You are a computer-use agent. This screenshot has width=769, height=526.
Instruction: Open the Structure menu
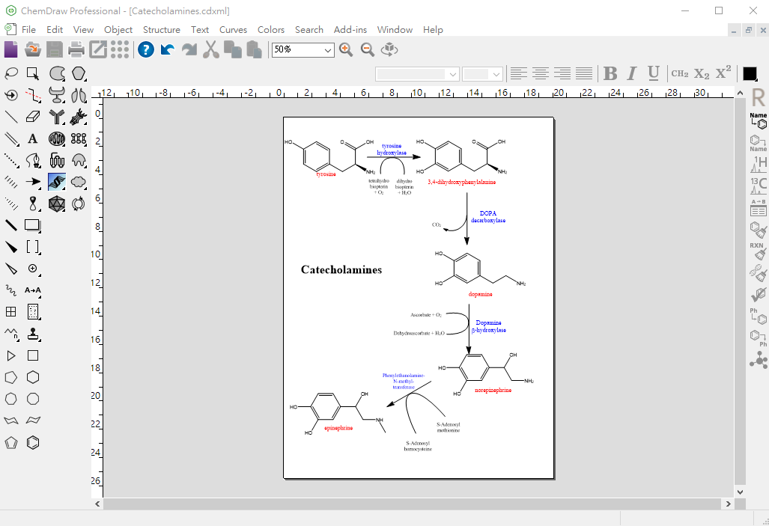(x=161, y=30)
